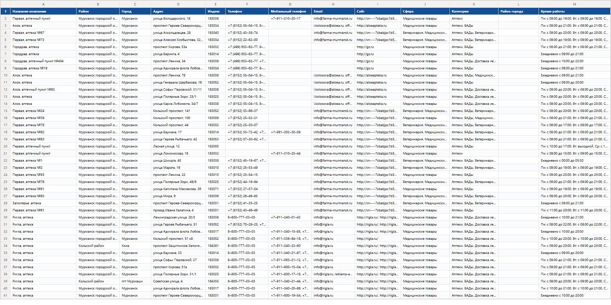The height and width of the screenshot is (305, 611).
Task: Click the 'Телефон' header cell
Action: (x=247, y=11)
